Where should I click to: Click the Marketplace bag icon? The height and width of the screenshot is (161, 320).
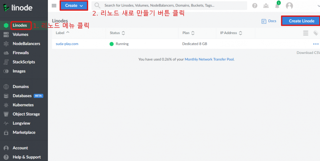6,132
